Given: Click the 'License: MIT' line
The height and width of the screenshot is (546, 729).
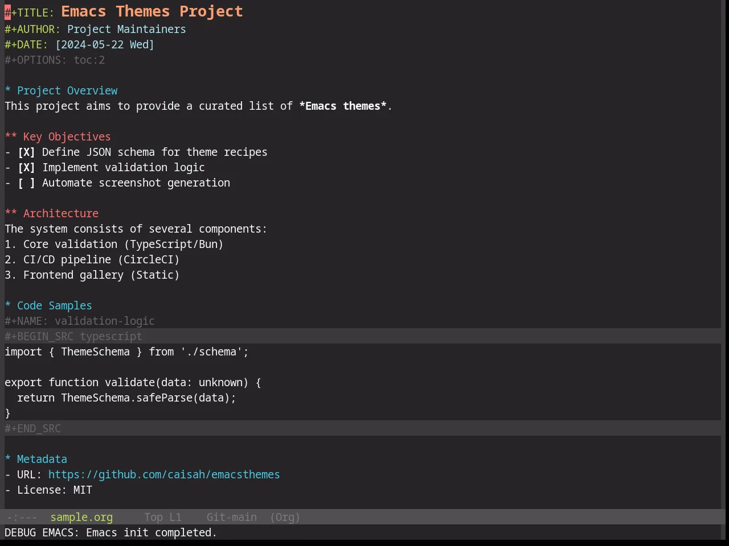Looking at the screenshot, I should click(48, 490).
